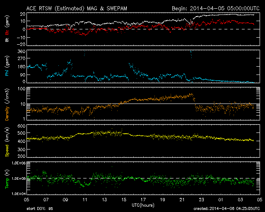
Task: Select the white Bt axis label
Action: 7,40
